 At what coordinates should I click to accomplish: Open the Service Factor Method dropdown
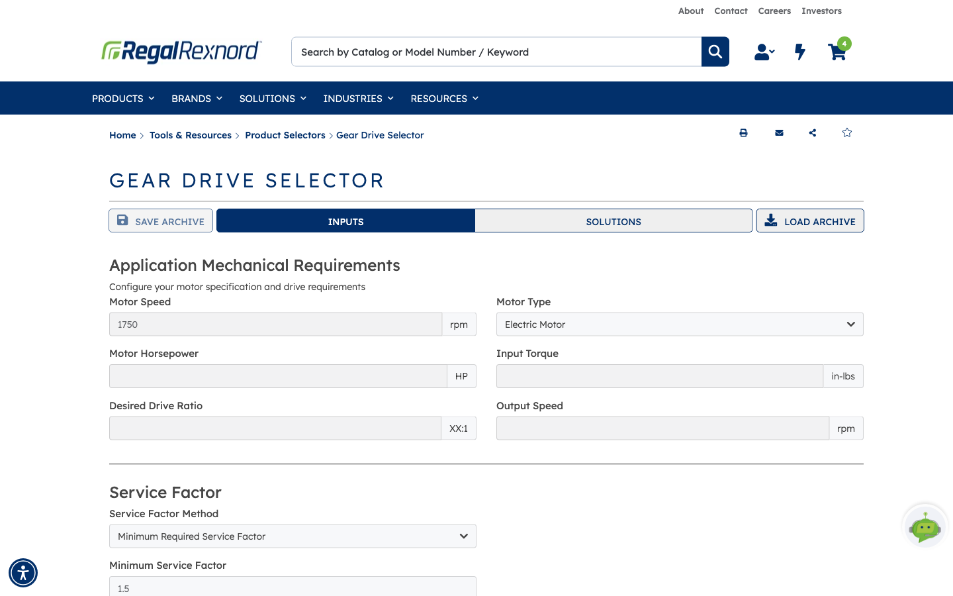coord(293,536)
